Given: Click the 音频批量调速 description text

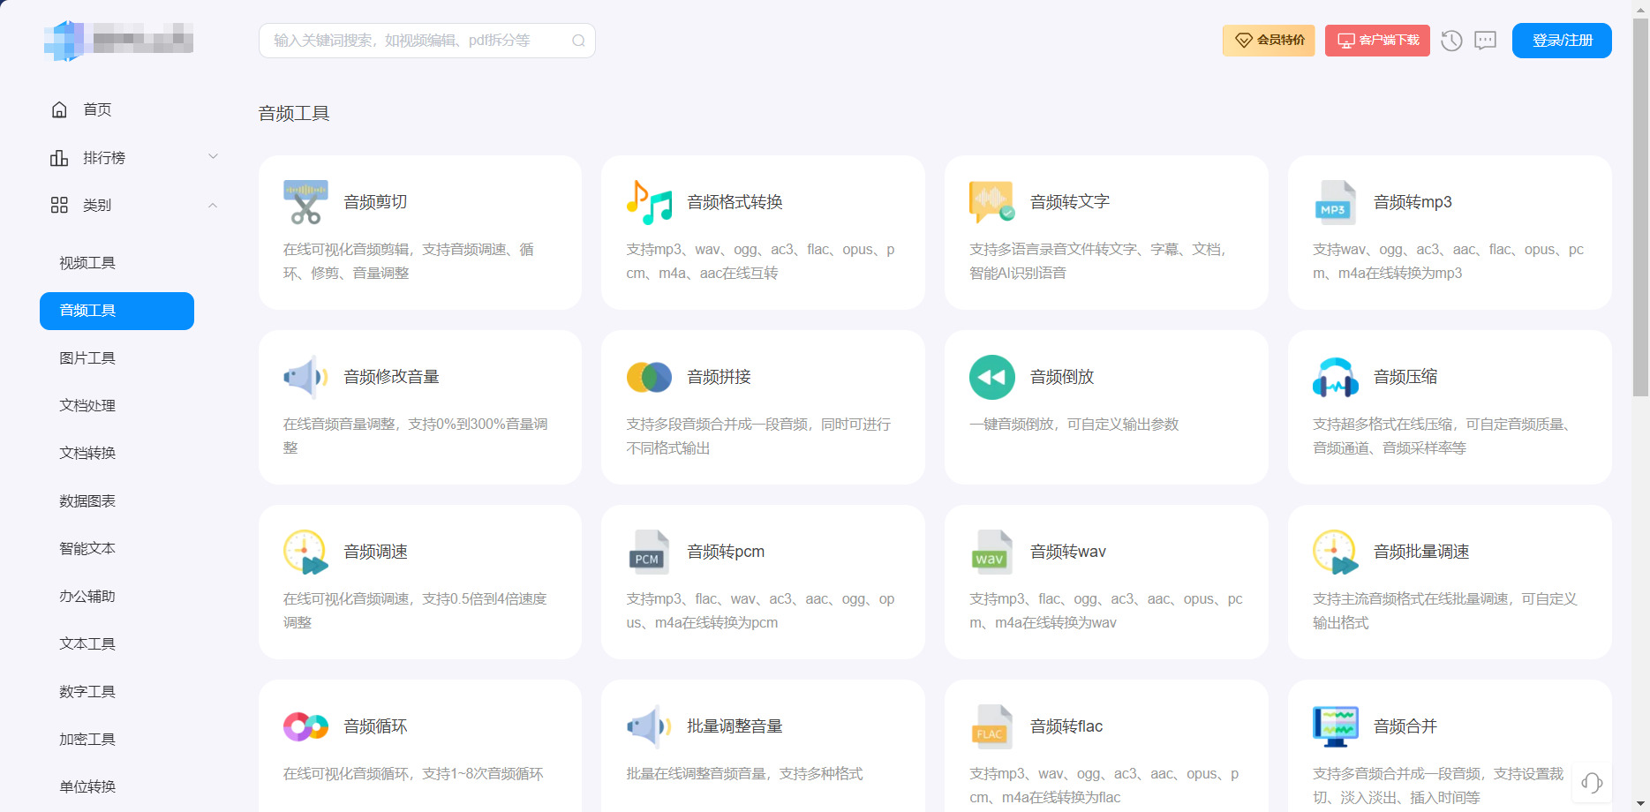Looking at the screenshot, I should pos(1444,611).
